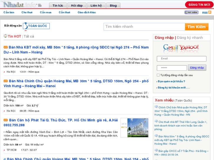Click the VIP badge of the Vĩnh Hưng listing
The width and height of the screenshot is (214, 160).
pyautogui.click(x=6, y=81)
